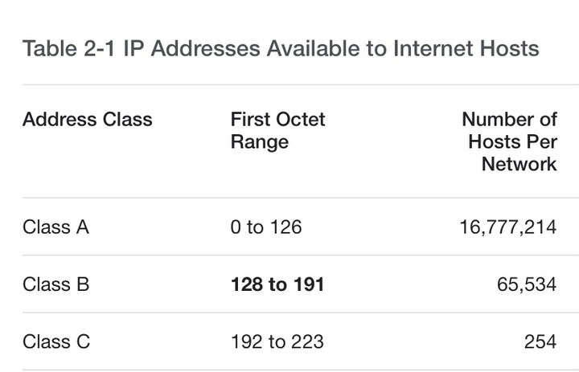This screenshot has width=579, height=372.
Task: Click the words 'Hosts Per' in the header
Action: pos(512,141)
